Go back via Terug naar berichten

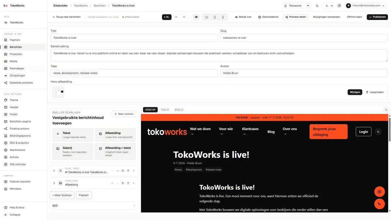tap(66, 17)
